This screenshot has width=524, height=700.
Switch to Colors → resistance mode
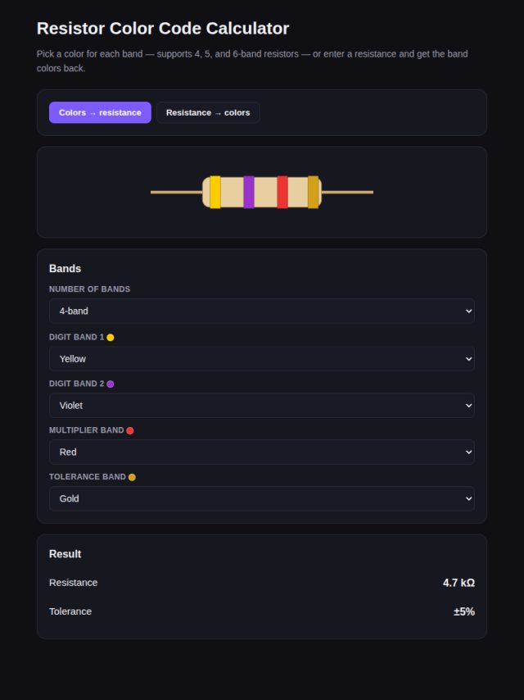100,112
